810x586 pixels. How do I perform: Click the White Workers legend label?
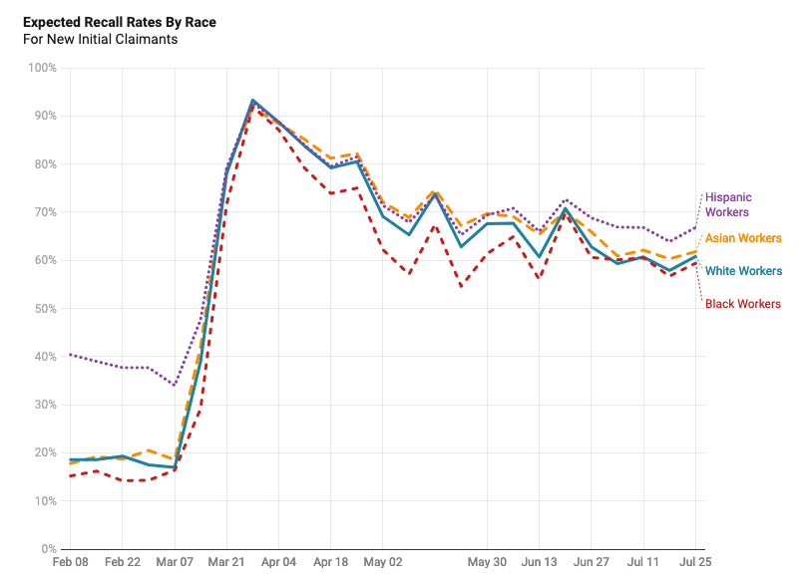pos(743,271)
